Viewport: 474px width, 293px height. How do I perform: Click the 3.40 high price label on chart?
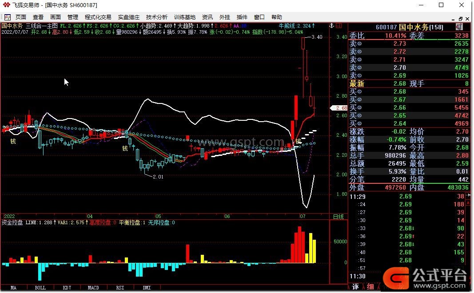pyautogui.click(x=317, y=37)
